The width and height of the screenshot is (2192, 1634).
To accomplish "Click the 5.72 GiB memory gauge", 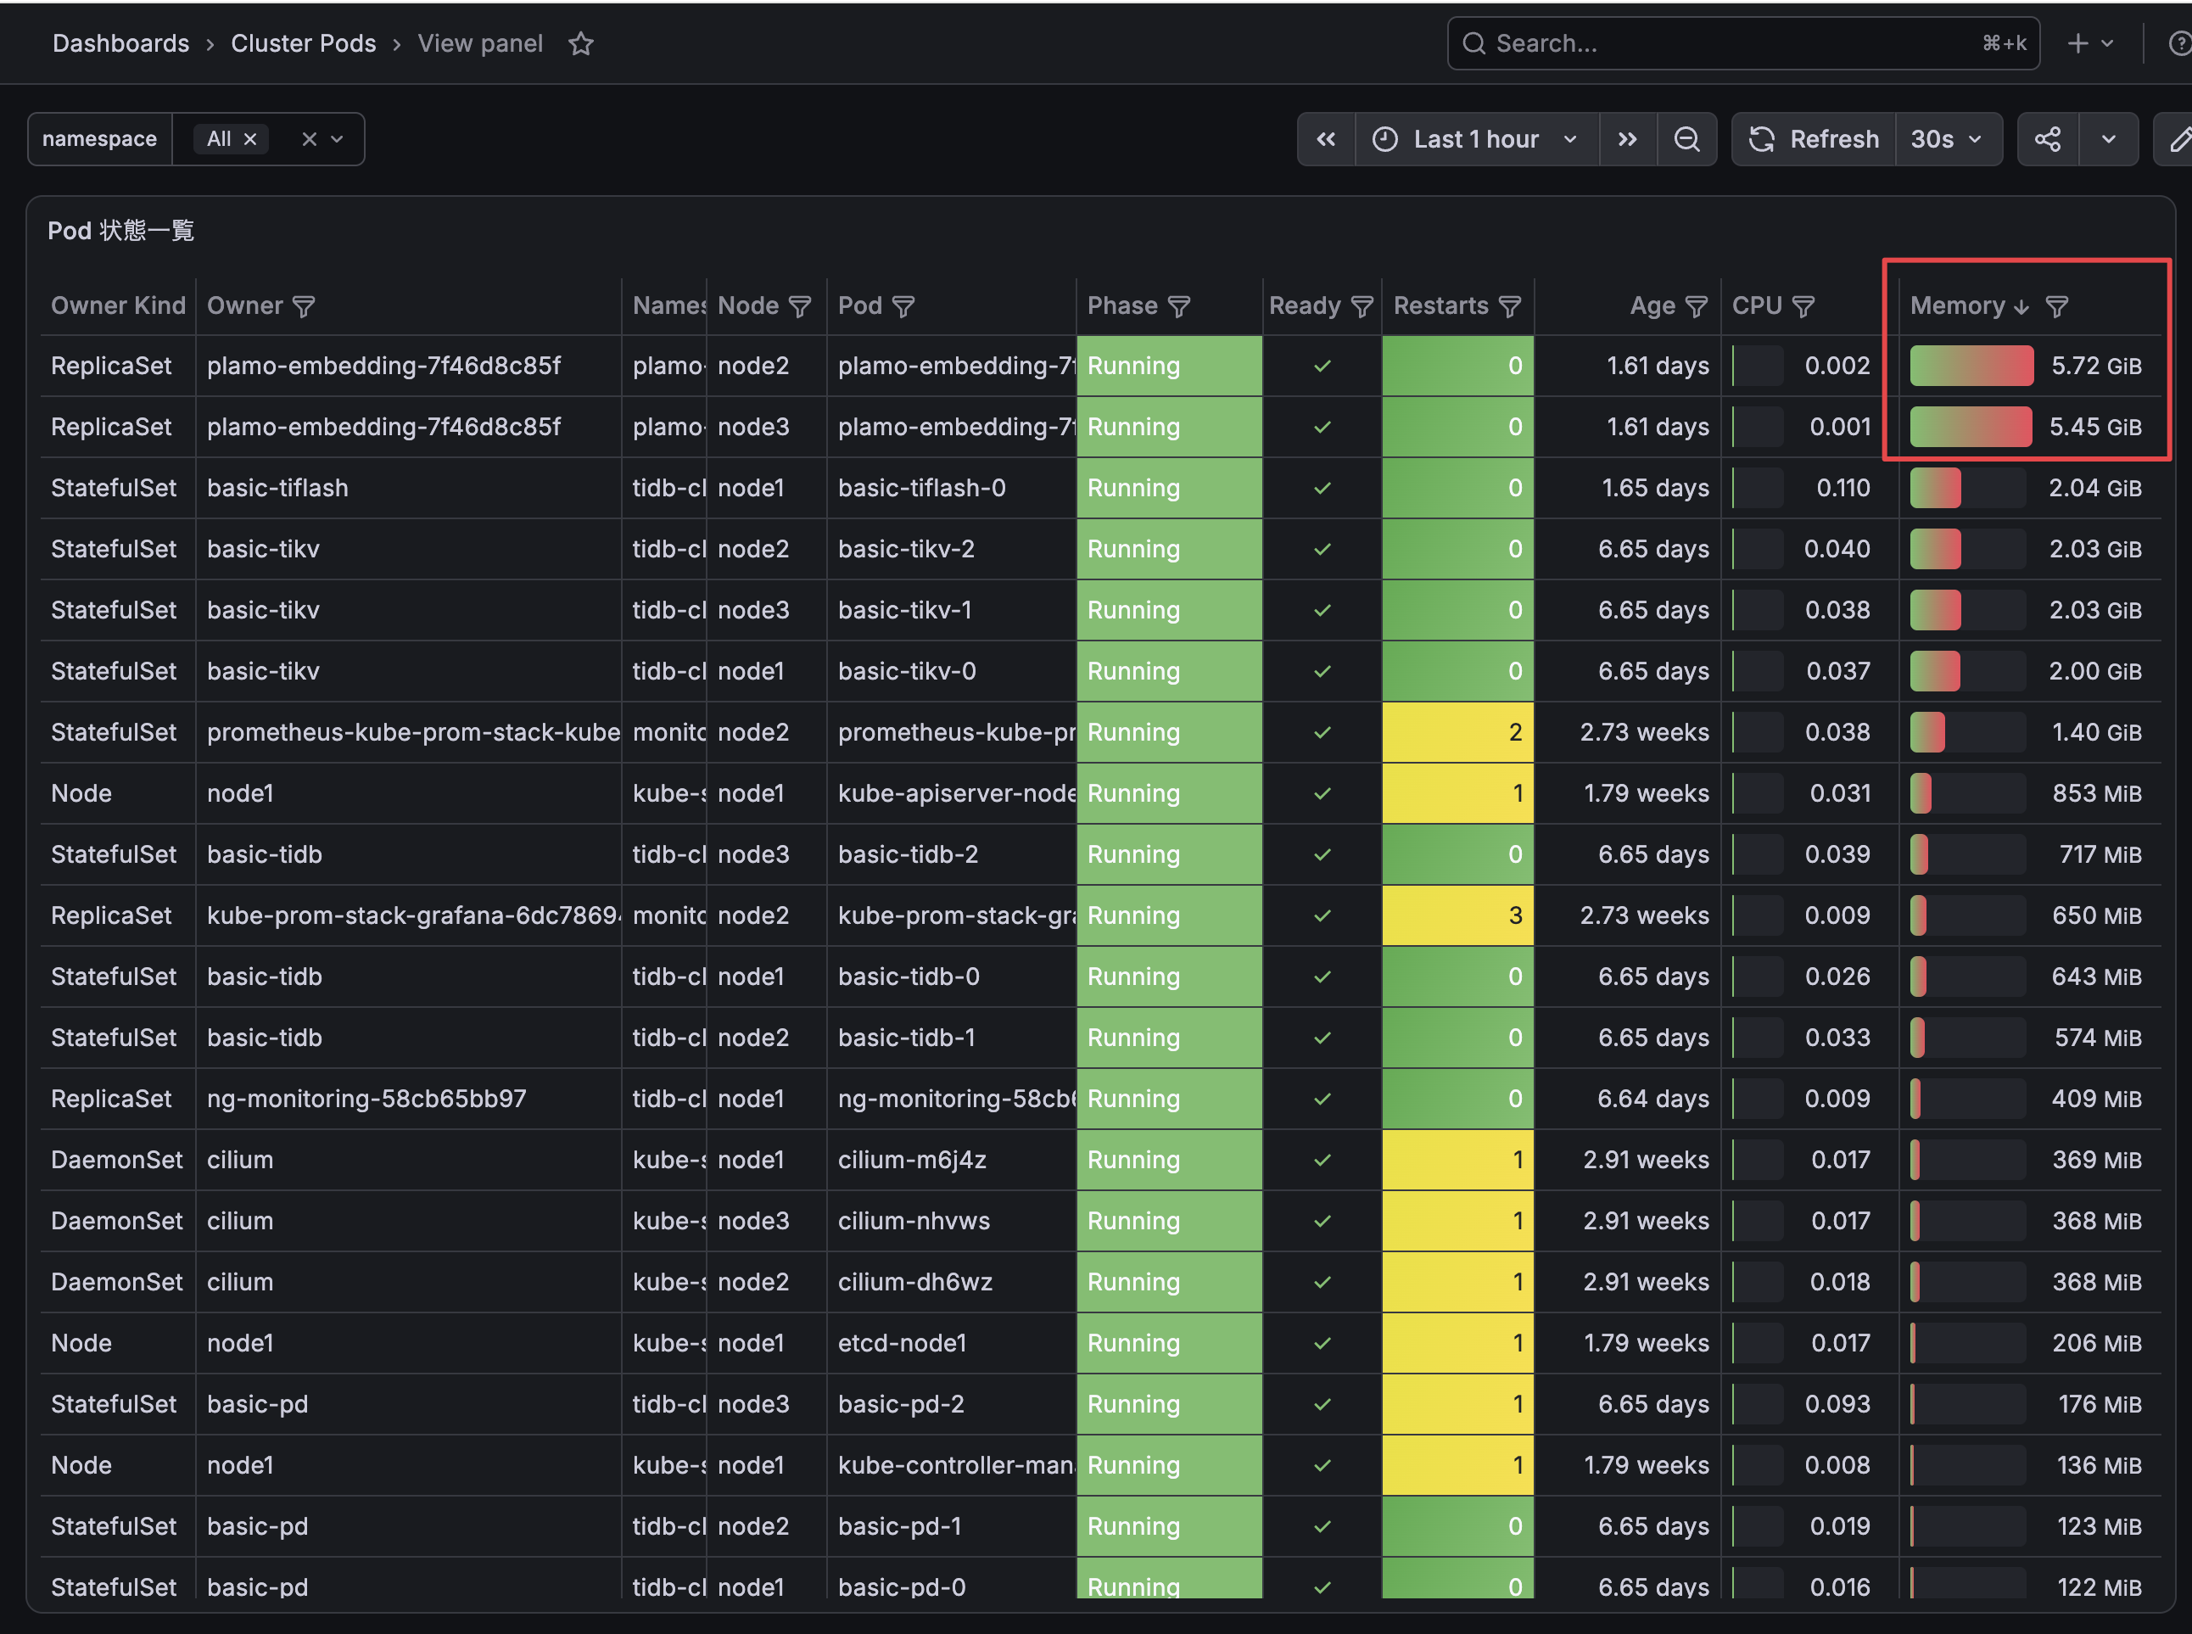I will point(1971,366).
